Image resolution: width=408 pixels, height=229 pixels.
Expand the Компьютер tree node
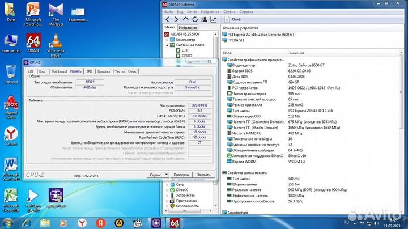click(x=167, y=40)
